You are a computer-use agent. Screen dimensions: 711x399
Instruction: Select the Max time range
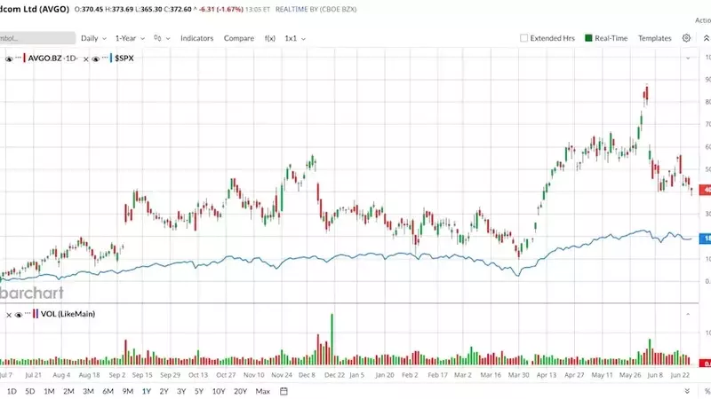point(262,391)
